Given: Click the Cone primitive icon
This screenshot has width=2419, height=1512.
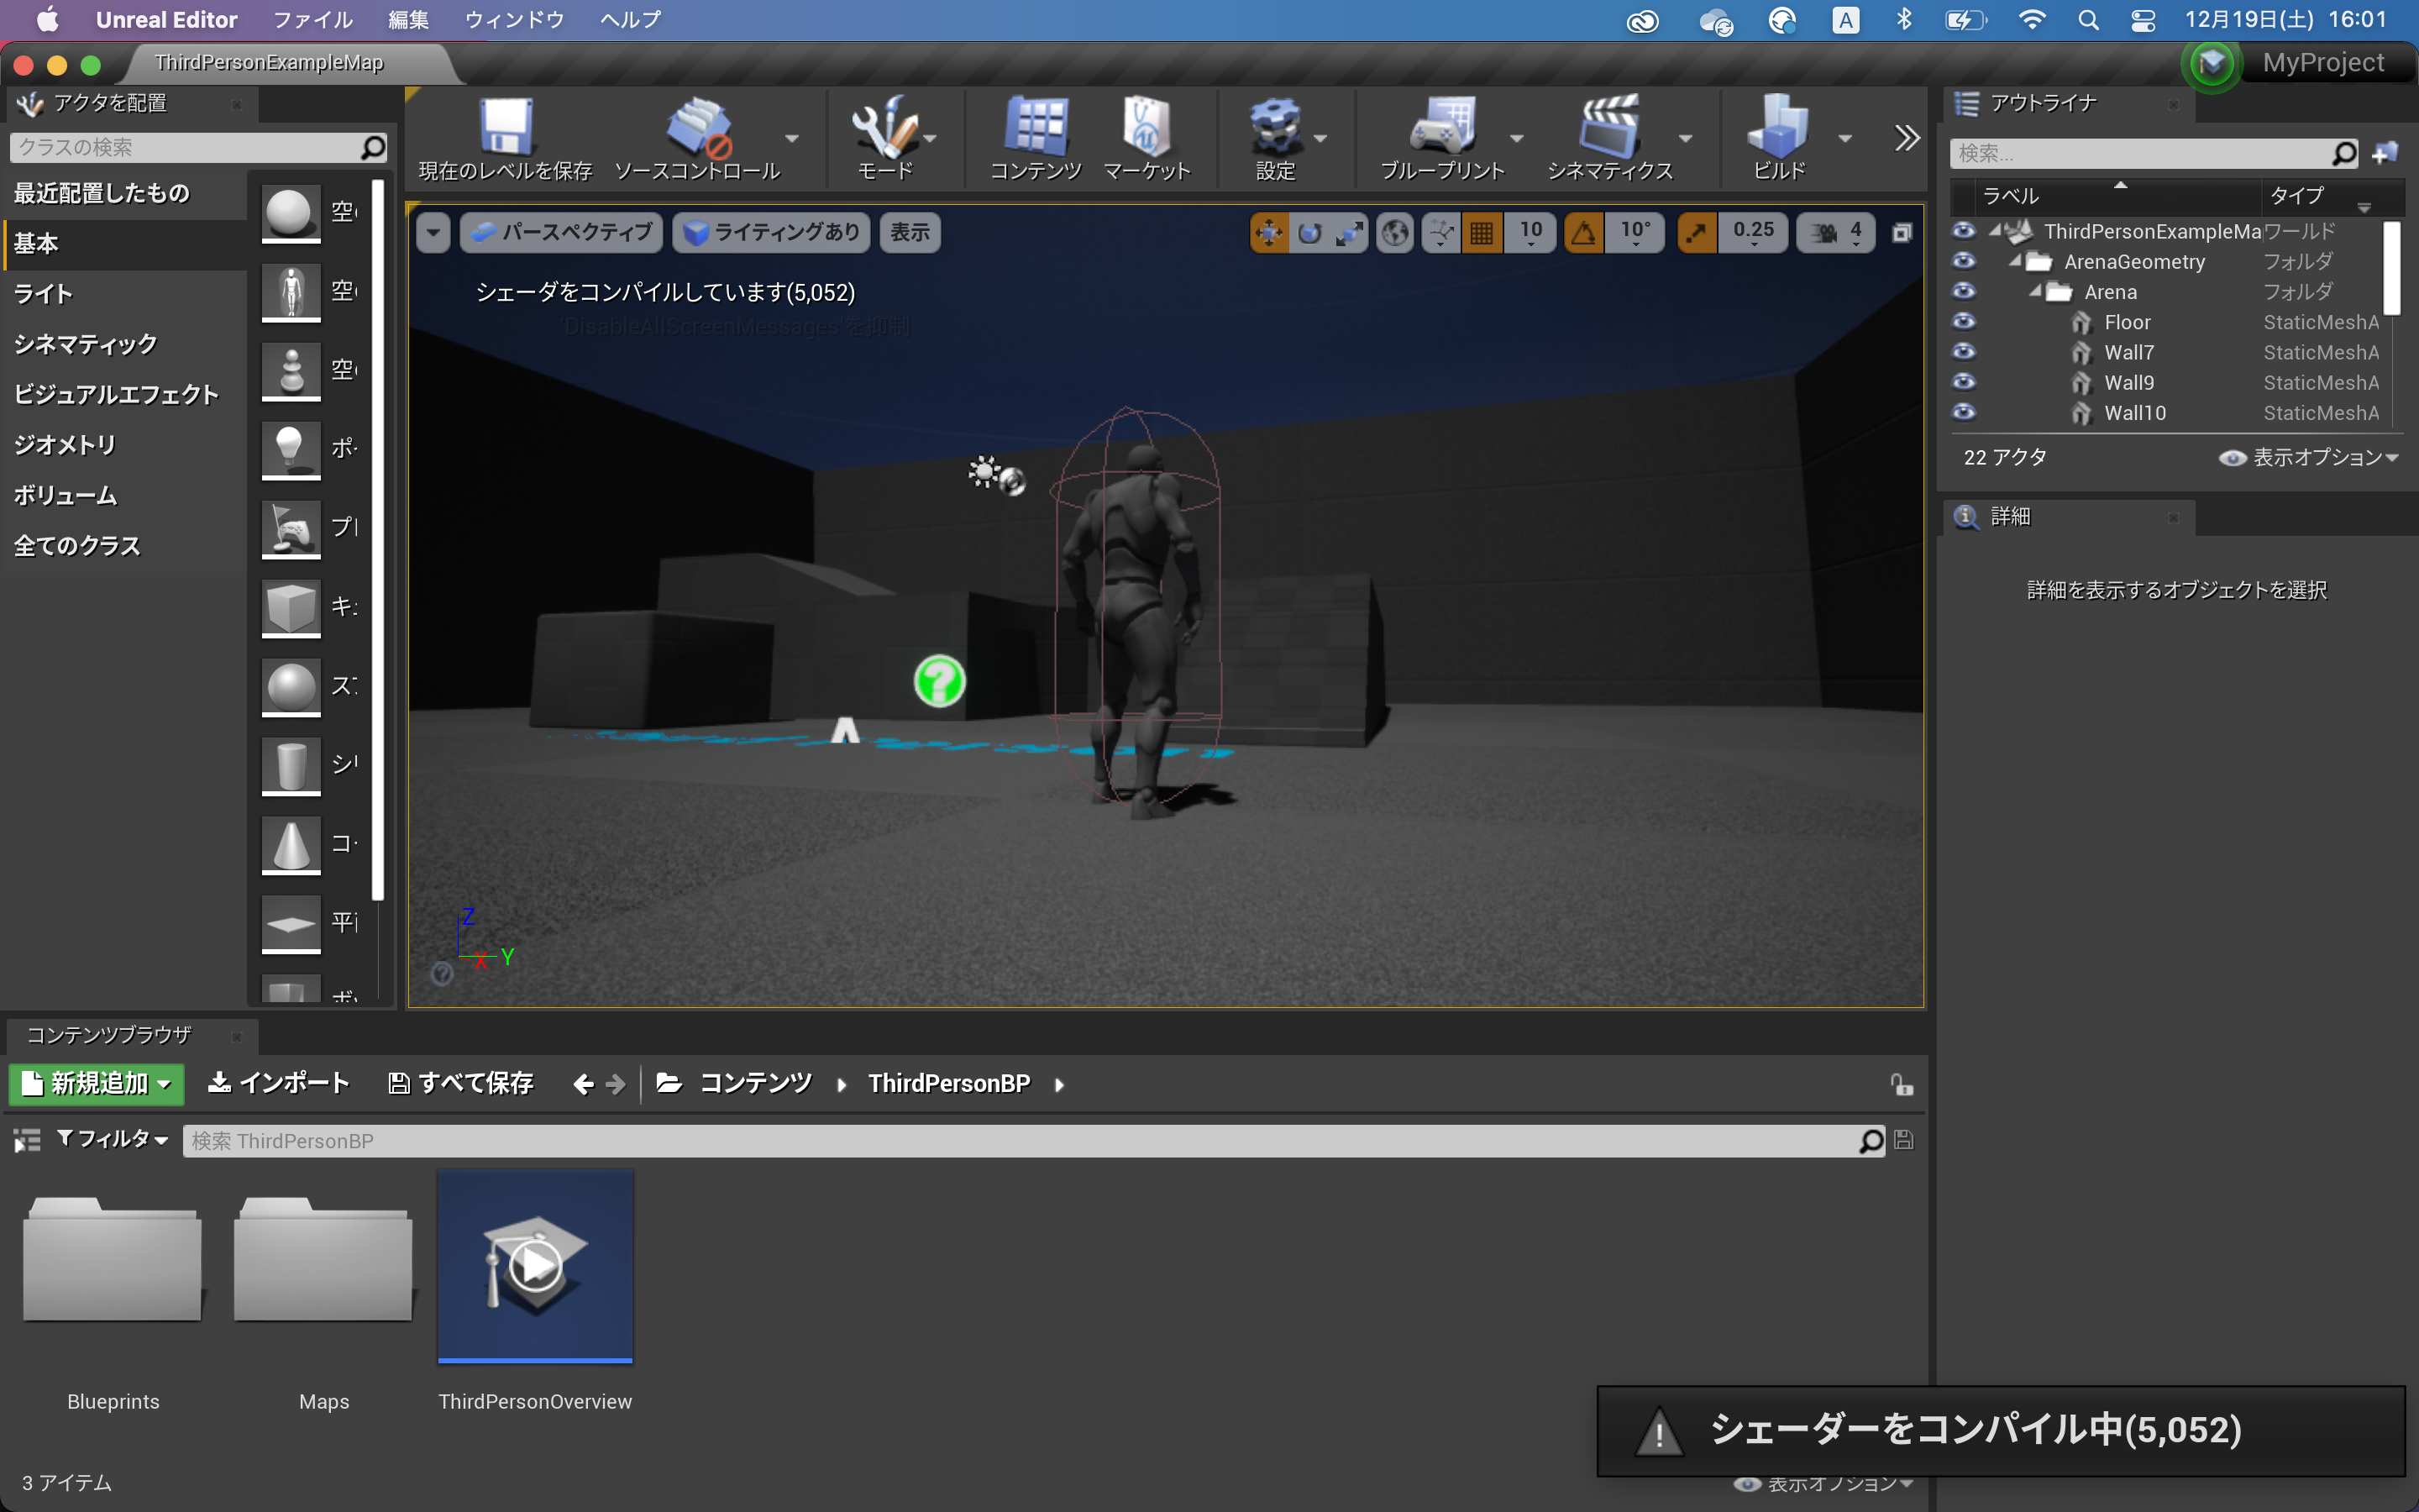Looking at the screenshot, I should 291,845.
